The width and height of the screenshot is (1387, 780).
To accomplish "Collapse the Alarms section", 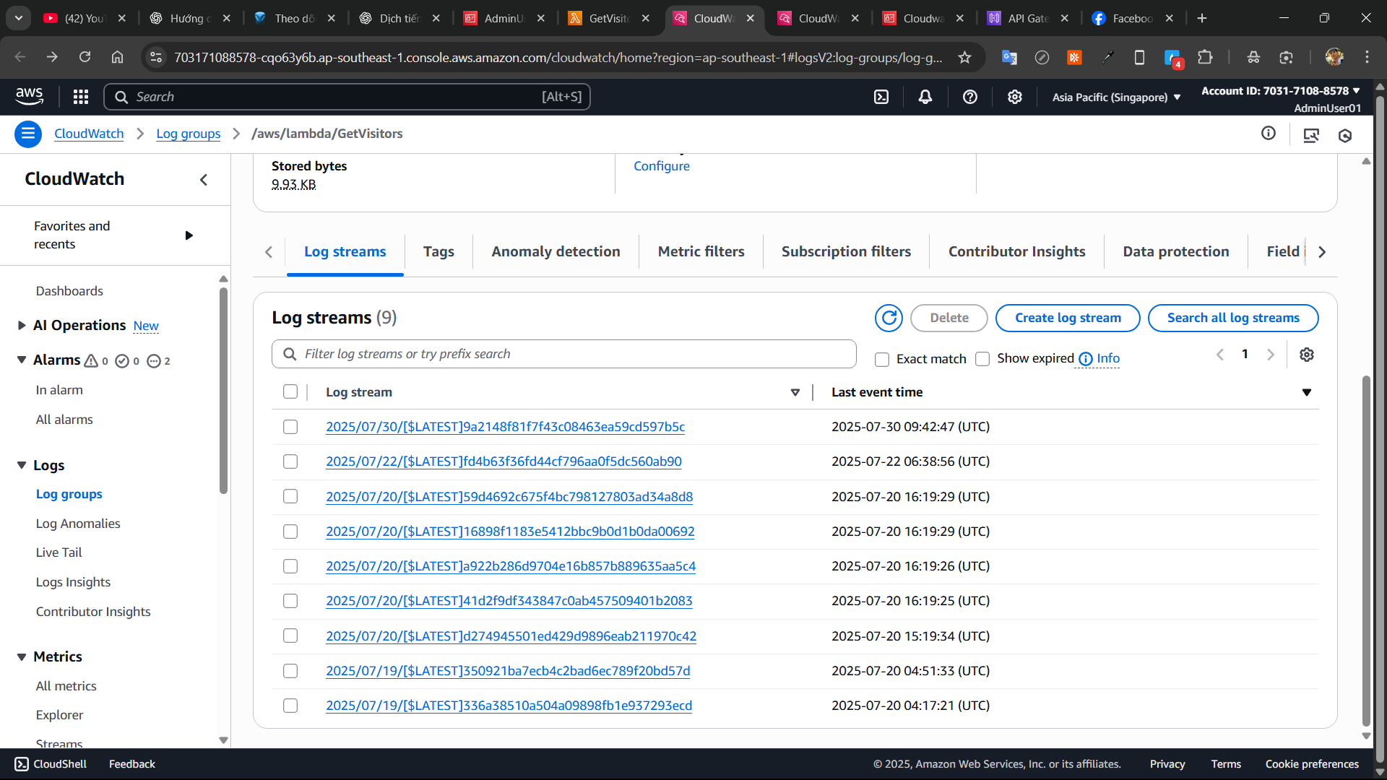I will 22,360.
